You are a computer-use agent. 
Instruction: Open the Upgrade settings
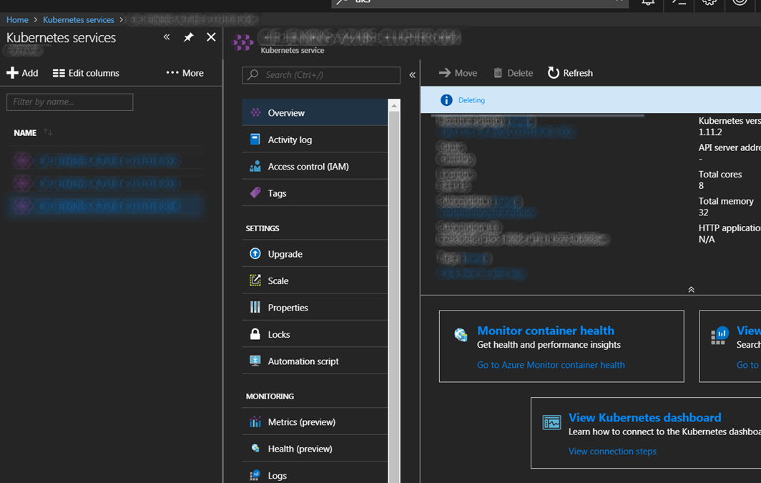(315, 253)
